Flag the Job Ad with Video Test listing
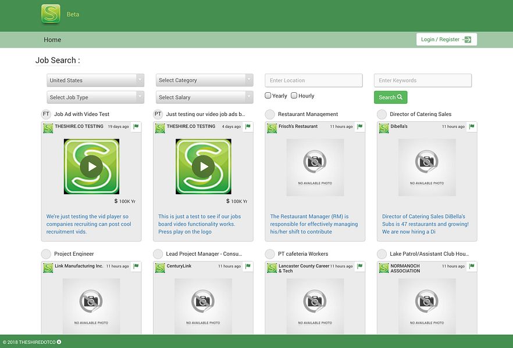This screenshot has width=513, height=348. (x=136, y=126)
